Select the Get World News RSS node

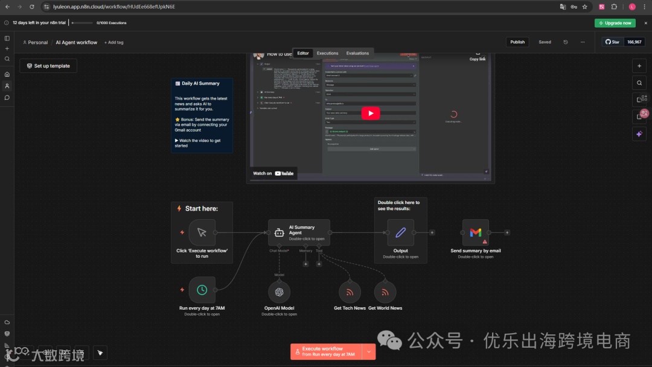(385, 292)
